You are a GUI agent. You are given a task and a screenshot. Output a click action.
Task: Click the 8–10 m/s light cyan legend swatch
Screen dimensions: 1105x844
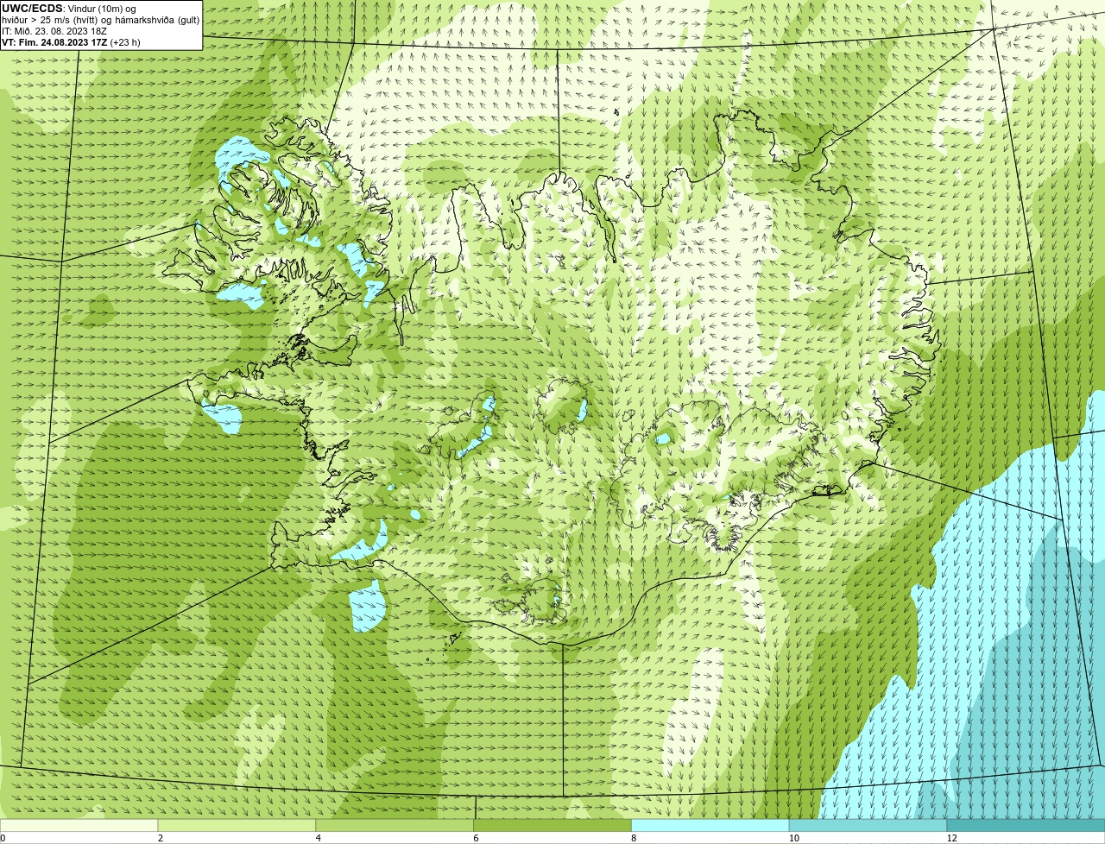(x=710, y=826)
